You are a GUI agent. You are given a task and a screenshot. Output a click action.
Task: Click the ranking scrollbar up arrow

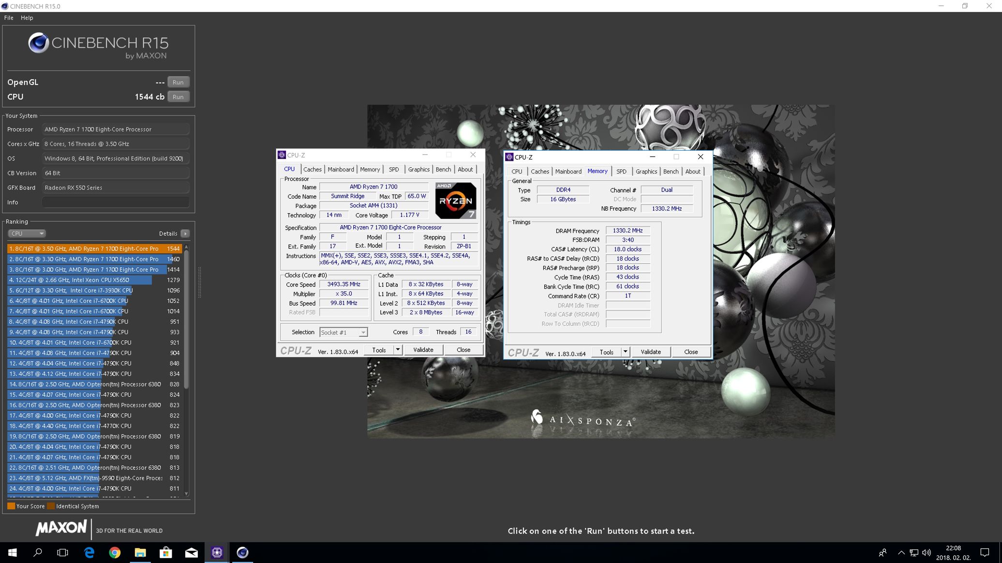[186, 247]
